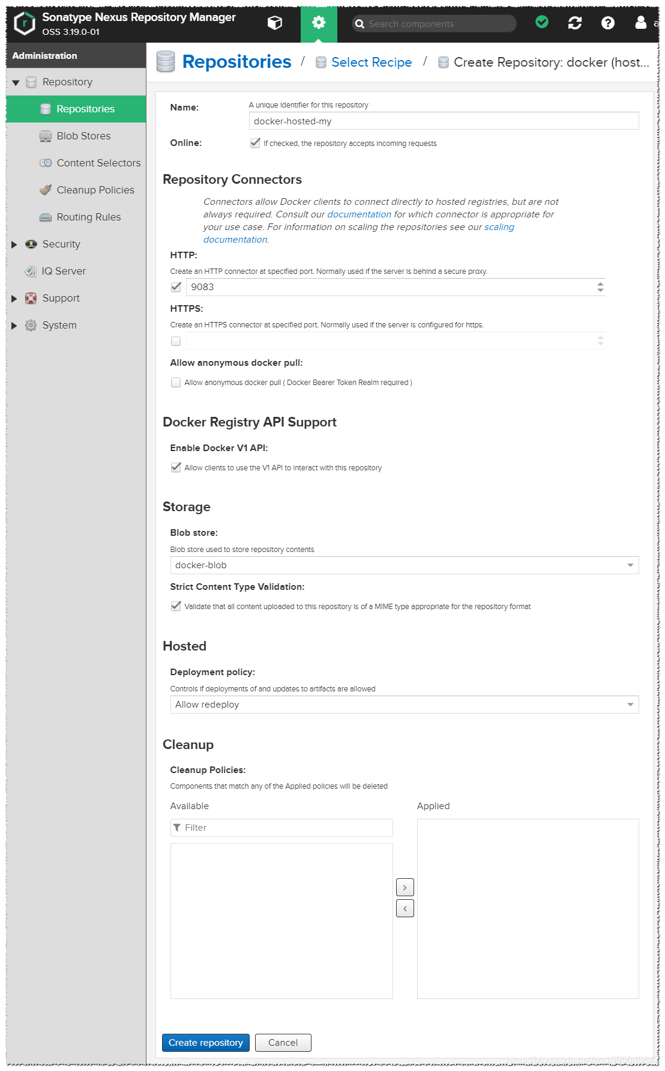The image size is (665, 1071).
Task: Click the HTTP port input field
Action: coord(391,287)
